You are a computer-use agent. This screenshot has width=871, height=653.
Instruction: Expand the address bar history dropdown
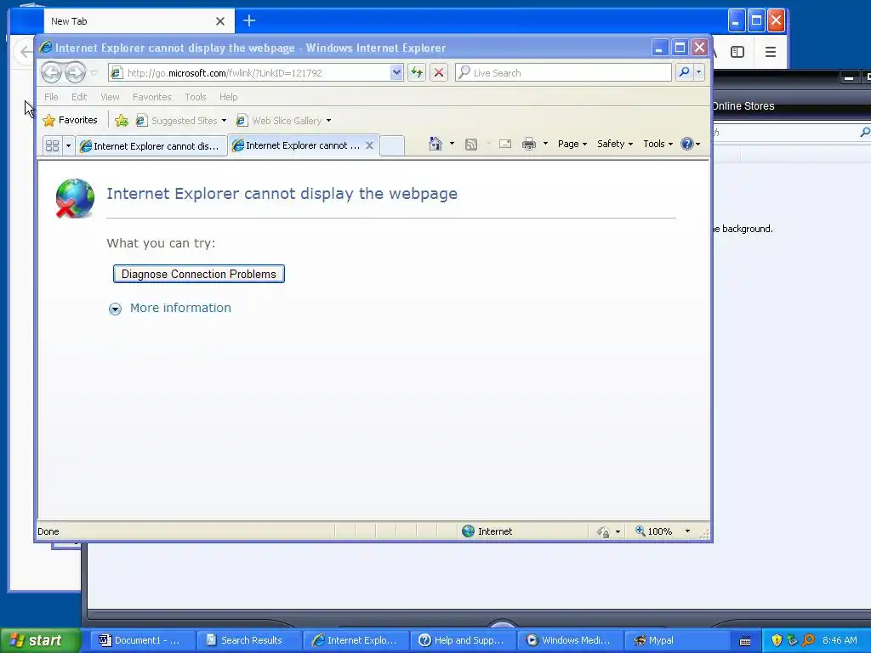click(396, 73)
